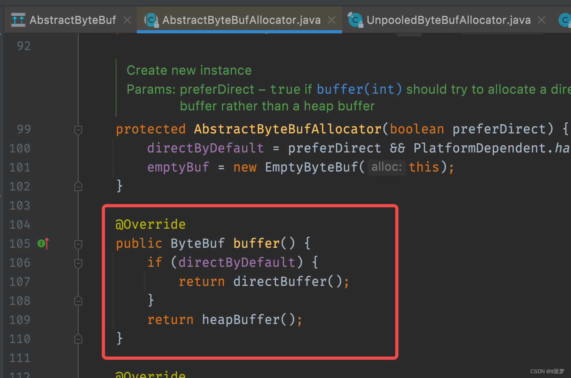Click the heapBuffer() call on line 109
The width and height of the screenshot is (571, 378).
click(249, 320)
